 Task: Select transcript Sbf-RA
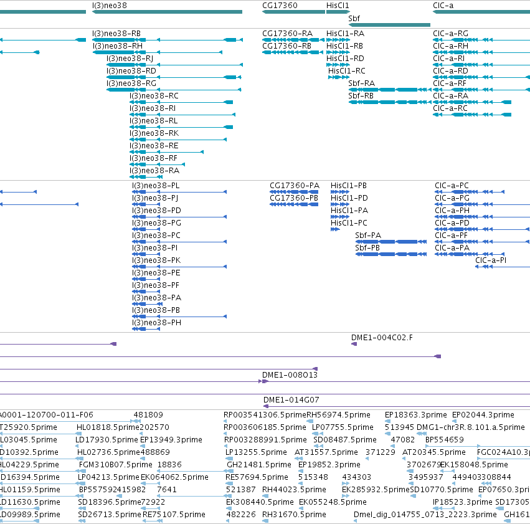tap(390, 90)
